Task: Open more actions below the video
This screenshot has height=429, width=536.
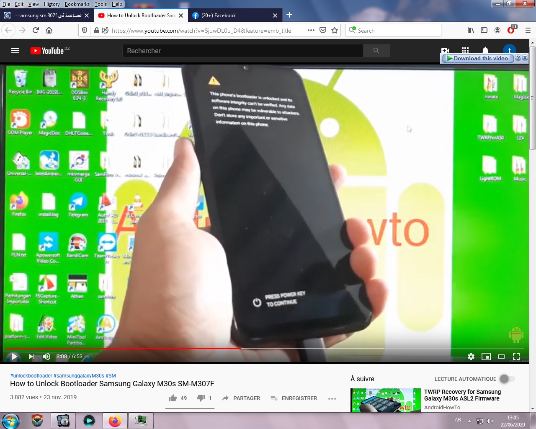Action: pyautogui.click(x=332, y=398)
